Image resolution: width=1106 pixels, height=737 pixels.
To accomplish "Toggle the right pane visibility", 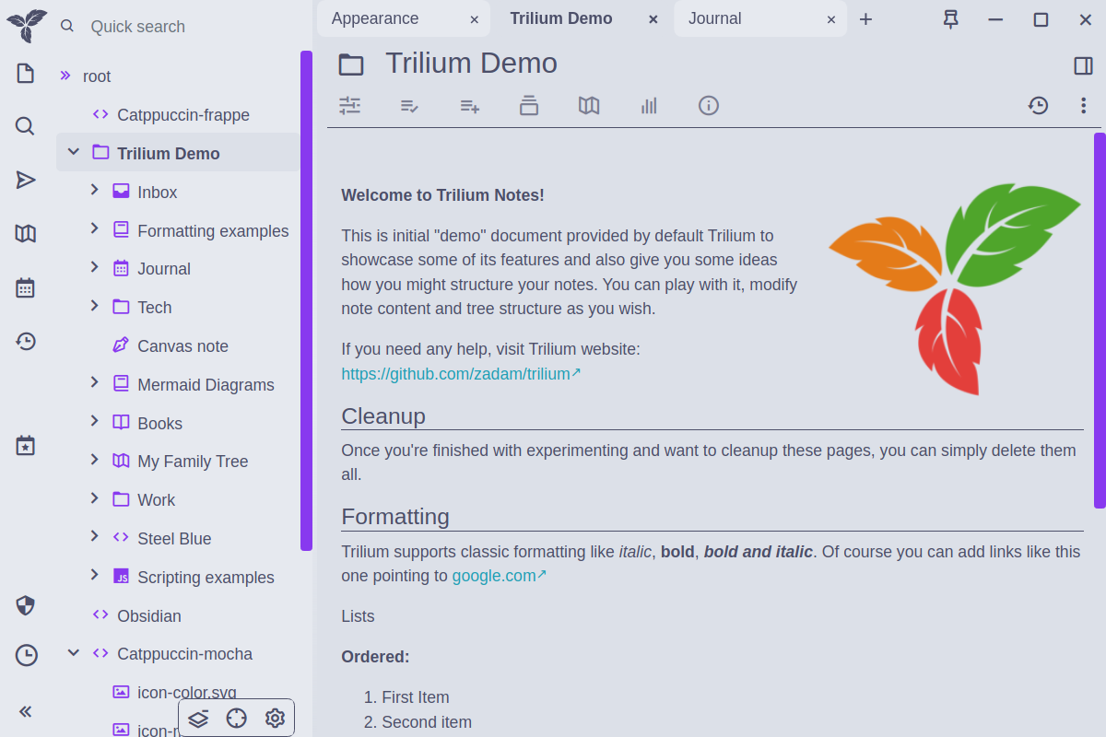I will point(1084,65).
